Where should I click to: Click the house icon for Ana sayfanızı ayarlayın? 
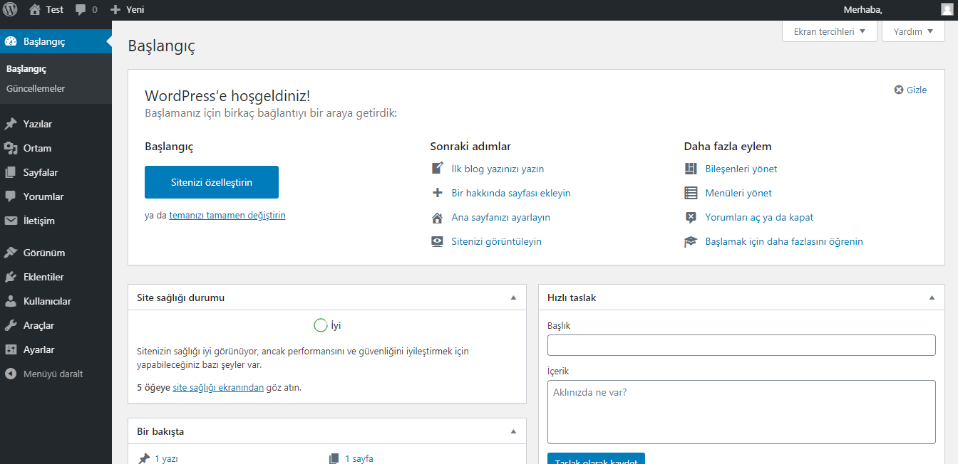[438, 217]
